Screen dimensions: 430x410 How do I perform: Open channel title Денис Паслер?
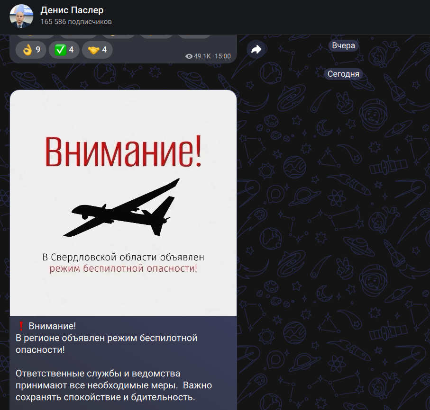[72, 10]
